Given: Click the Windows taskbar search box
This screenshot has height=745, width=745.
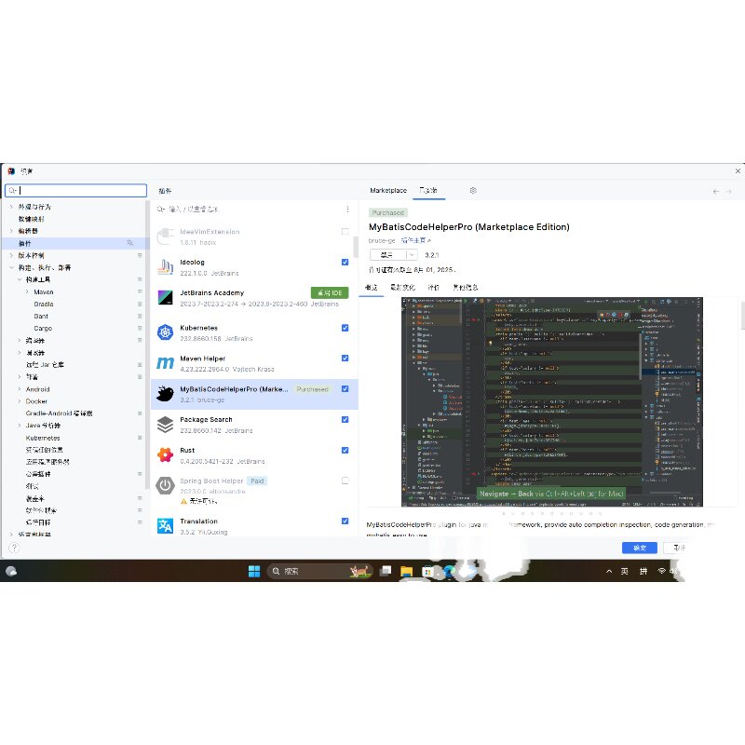Looking at the screenshot, I should pyautogui.click(x=319, y=571).
